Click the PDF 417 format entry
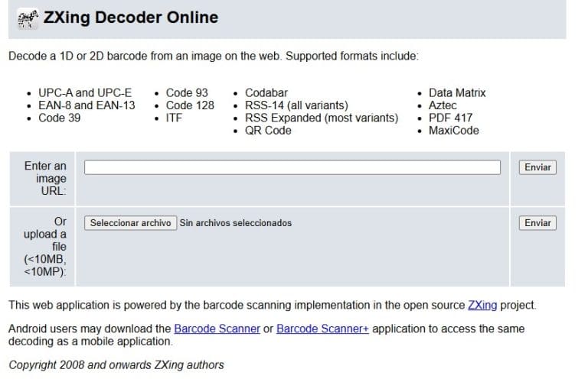 (x=450, y=118)
